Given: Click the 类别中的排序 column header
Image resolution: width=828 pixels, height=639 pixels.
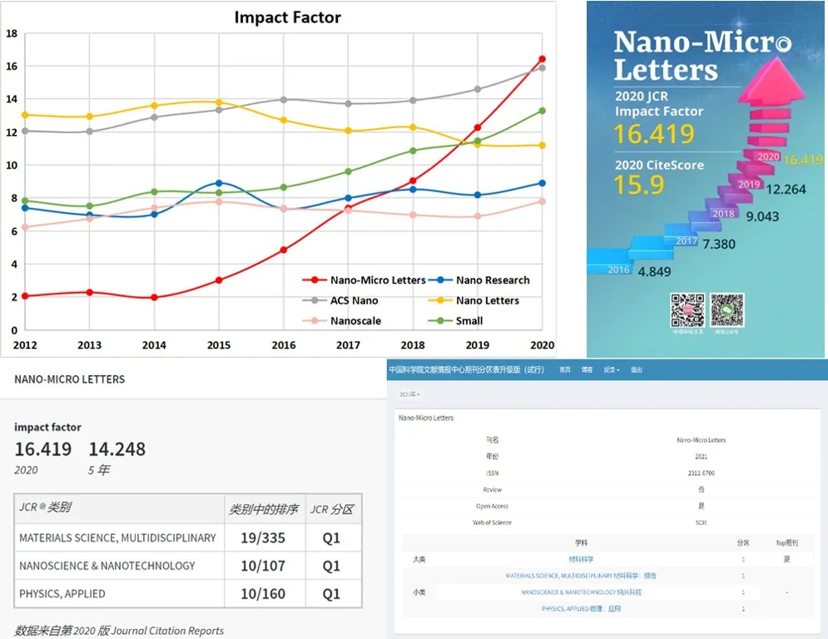Looking at the screenshot, I should pos(263,509).
